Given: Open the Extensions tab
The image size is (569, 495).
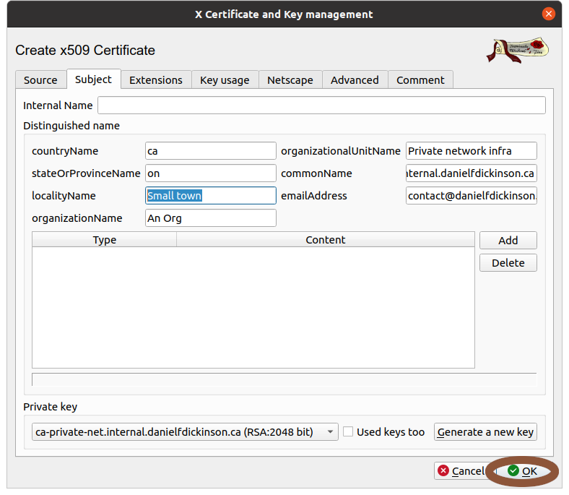Looking at the screenshot, I should coord(156,80).
